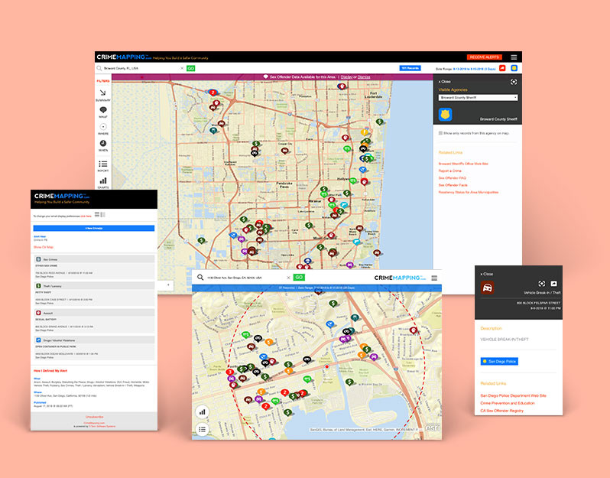Click the blue records count button in the top bar

point(410,68)
